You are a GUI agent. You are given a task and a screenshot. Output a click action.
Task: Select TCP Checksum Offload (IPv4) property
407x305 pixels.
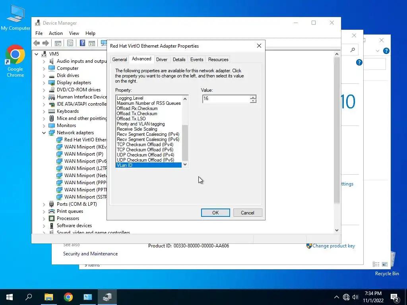pos(149,145)
